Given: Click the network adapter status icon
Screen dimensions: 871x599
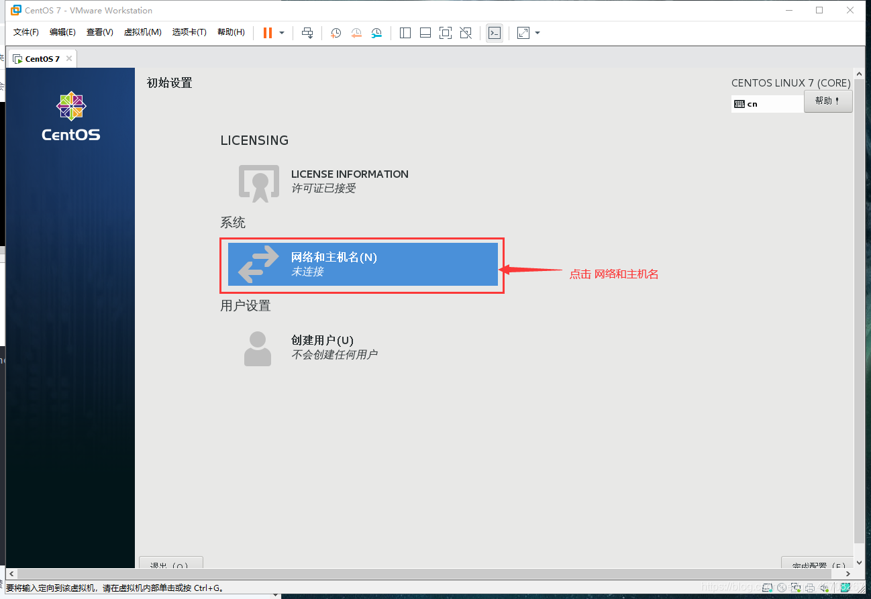Looking at the screenshot, I should point(795,587).
